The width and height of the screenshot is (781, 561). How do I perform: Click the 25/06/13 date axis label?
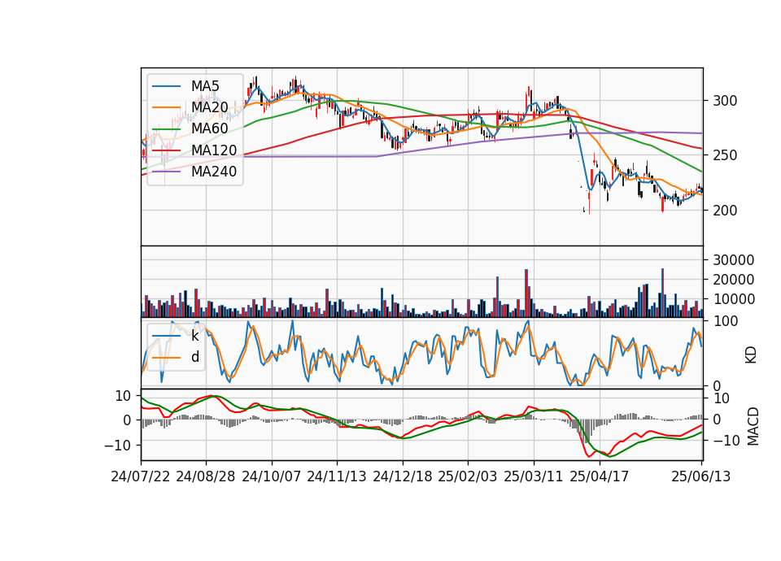(x=701, y=476)
